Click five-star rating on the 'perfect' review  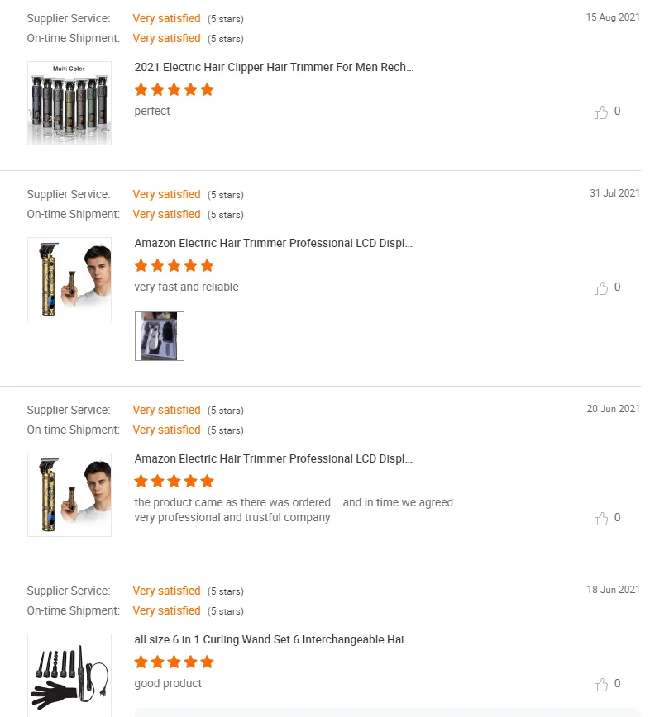click(174, 89)
